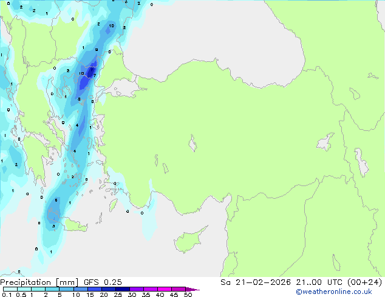Image resolution: width=385 pixels, height=297 pixels.
Task: Click the 20–25 mm dark blue legend swatch
Action: coord(109,289)
